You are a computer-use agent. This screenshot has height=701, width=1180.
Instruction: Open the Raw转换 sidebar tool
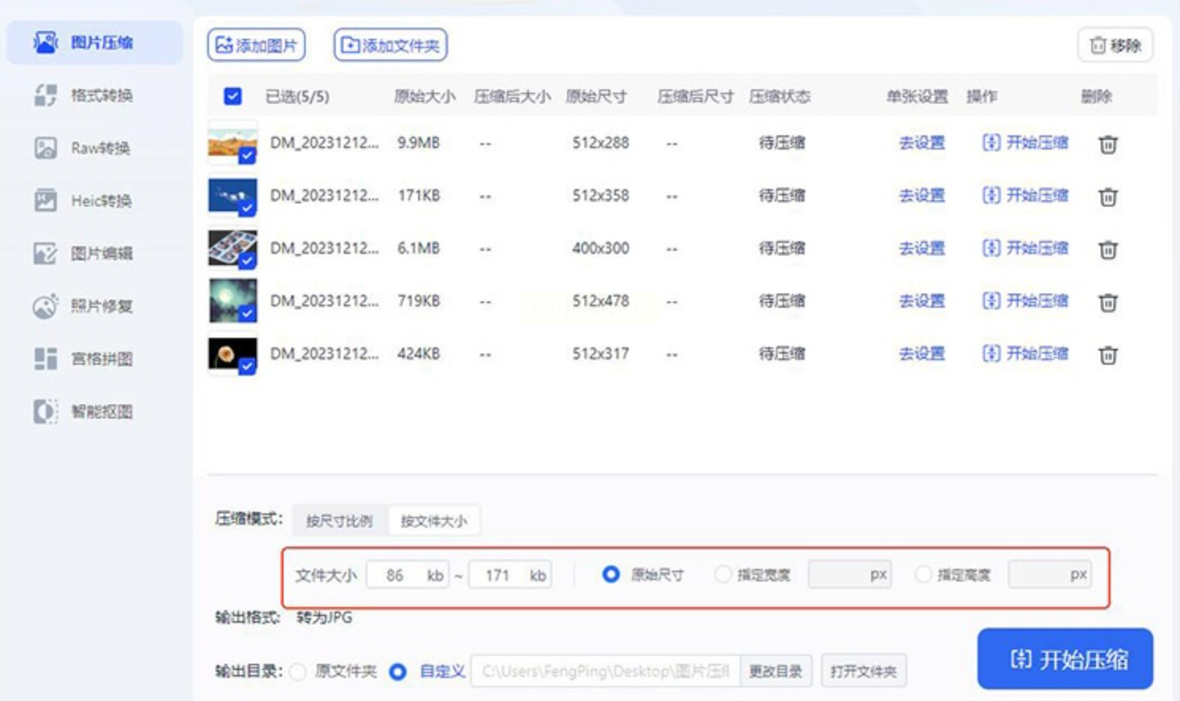[82, 148]
